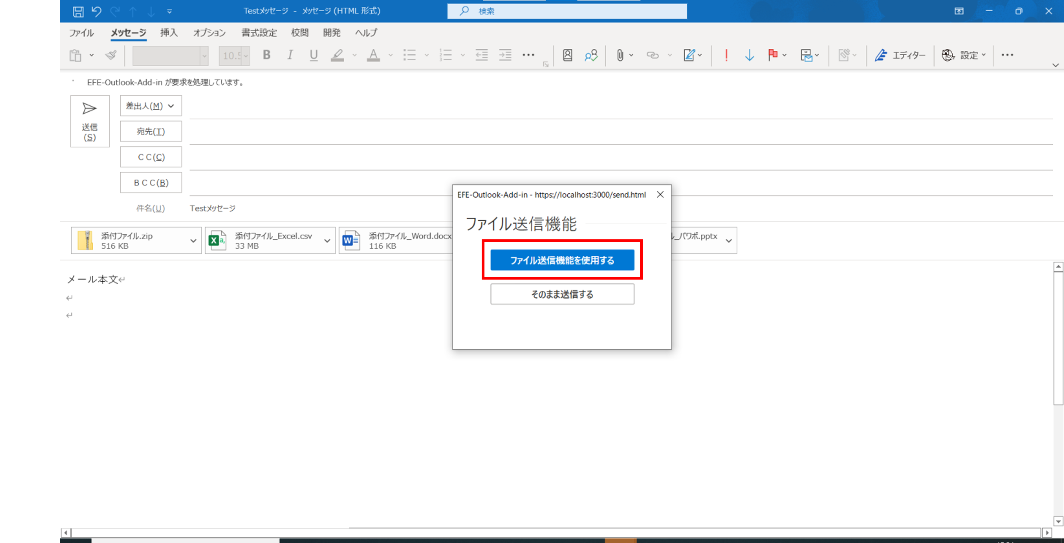Viewport: 1064px width, 543px height.
Task: Toggle bold formatting
Action: (x=266, y=55)
